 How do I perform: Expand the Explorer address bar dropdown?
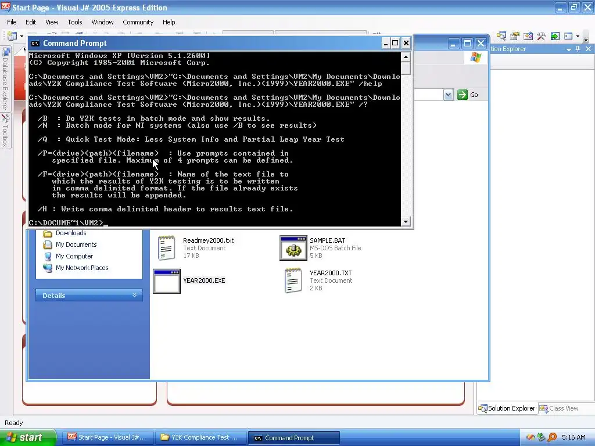(x=448, y=95)
